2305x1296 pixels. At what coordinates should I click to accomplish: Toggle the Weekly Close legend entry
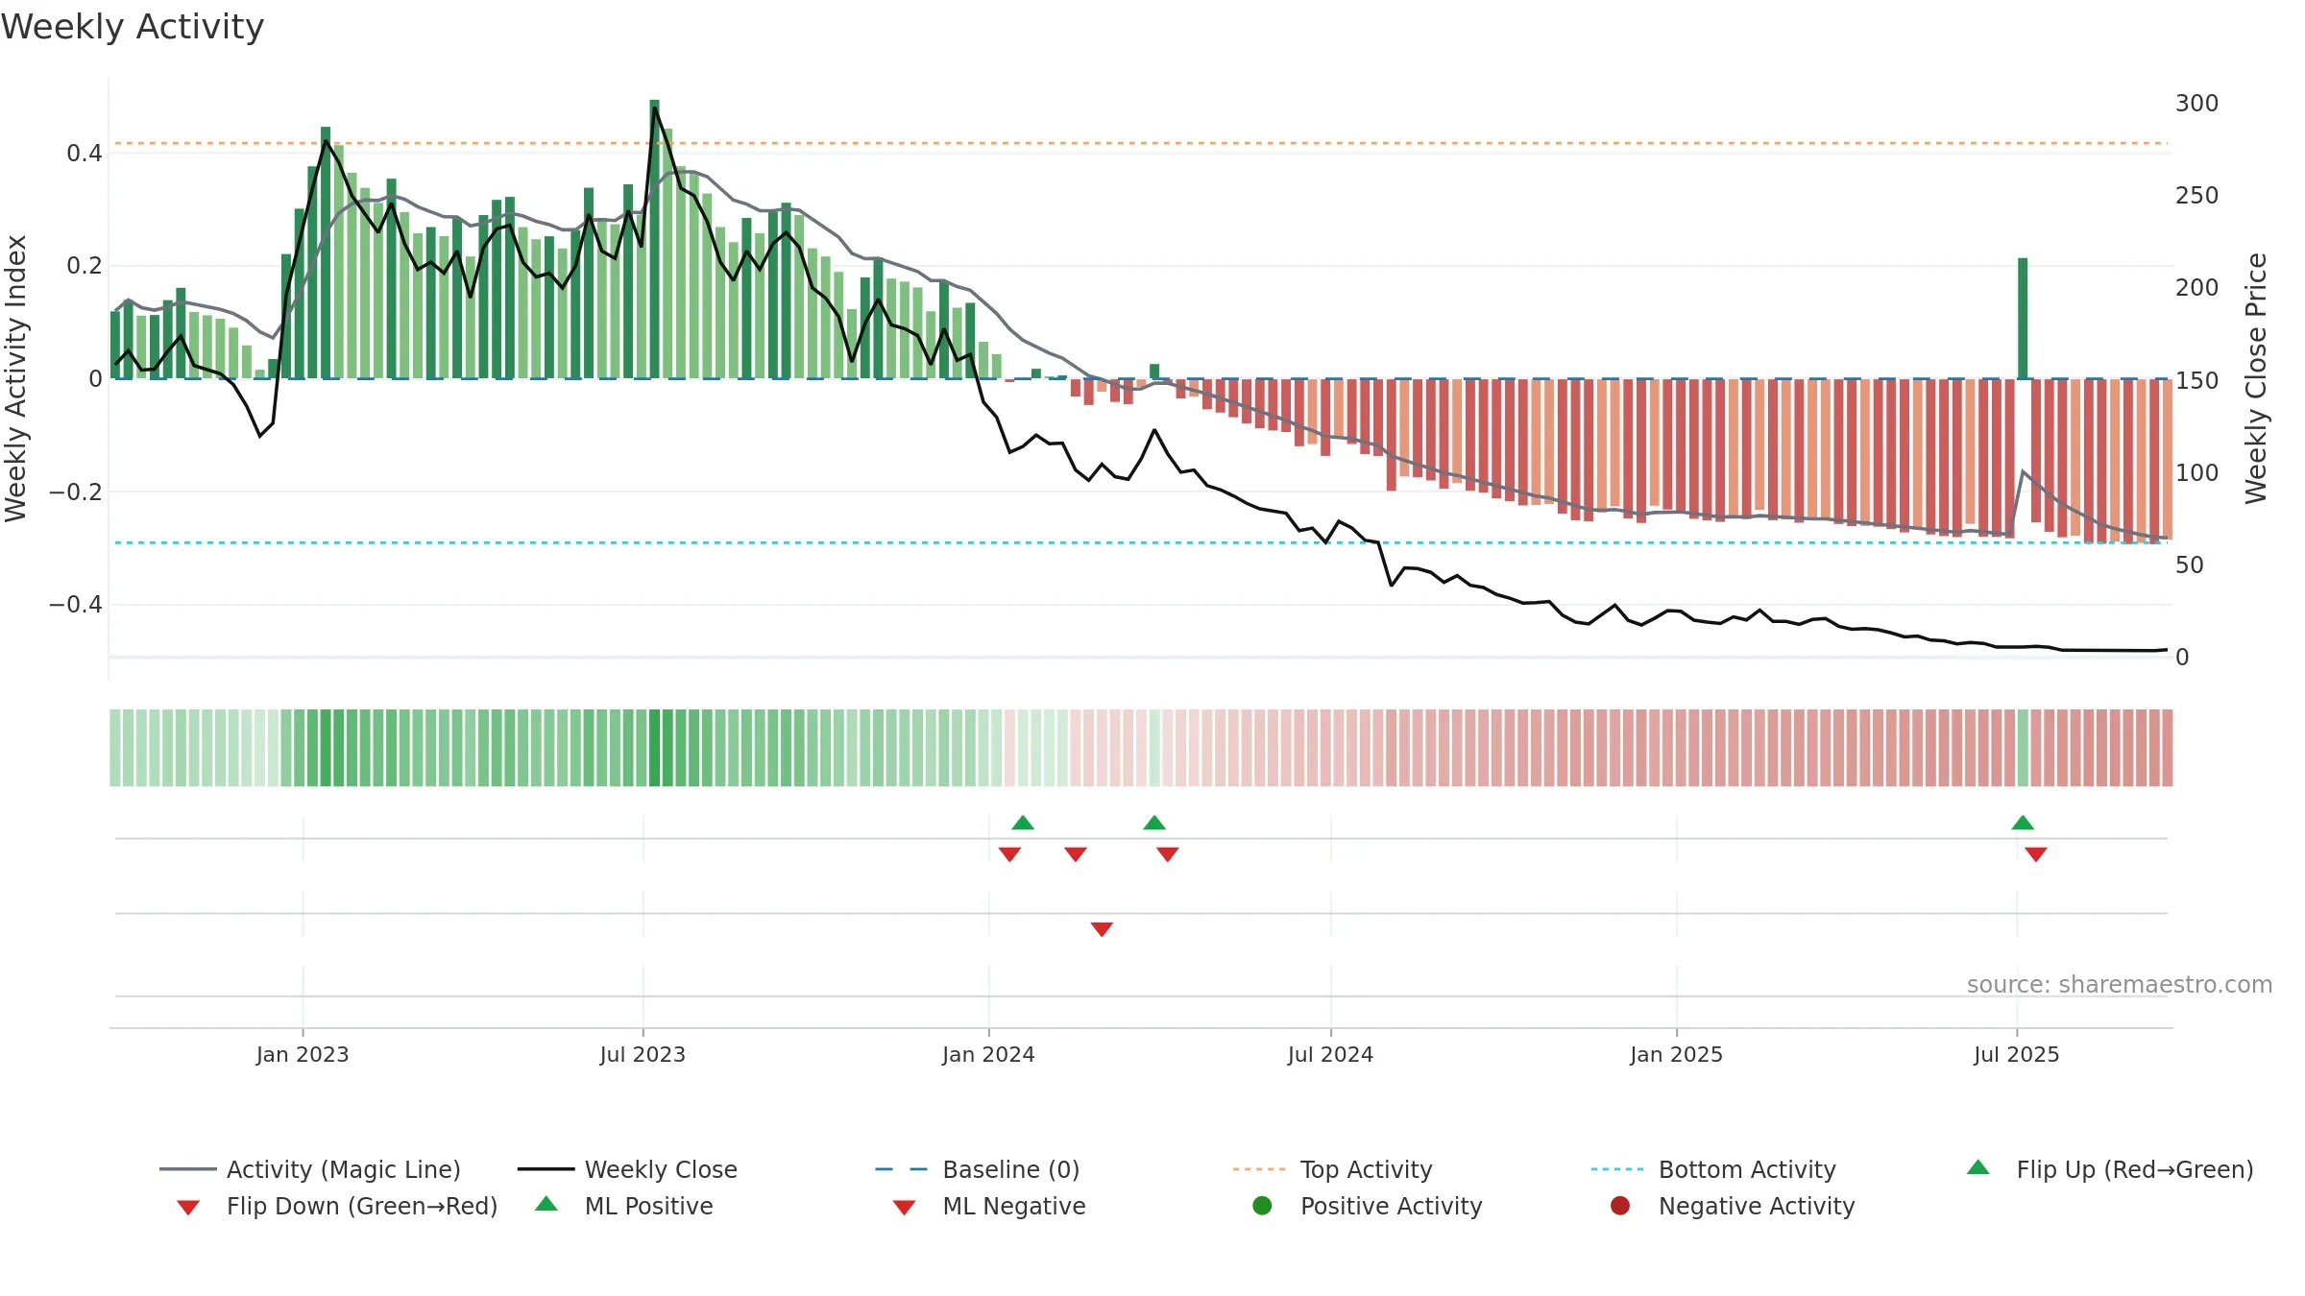click(x=627, y=1169)
